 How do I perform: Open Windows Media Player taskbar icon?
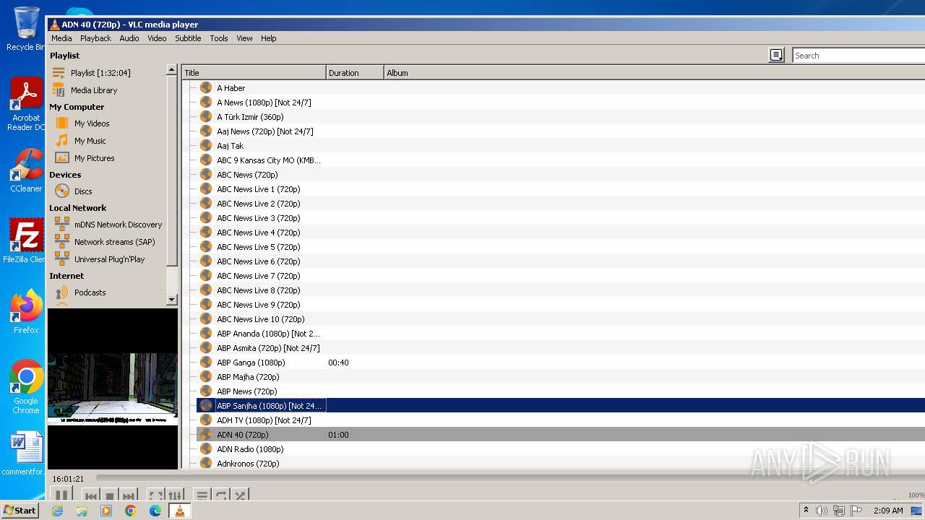106,511
